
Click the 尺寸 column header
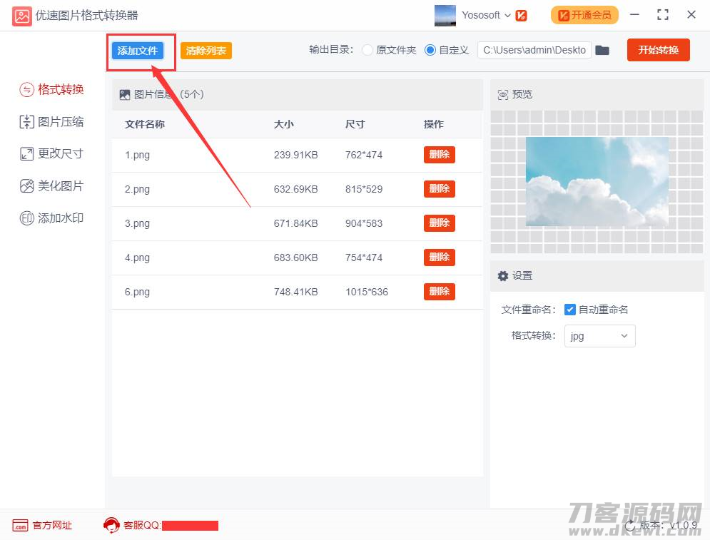click(x=355, y=124)
